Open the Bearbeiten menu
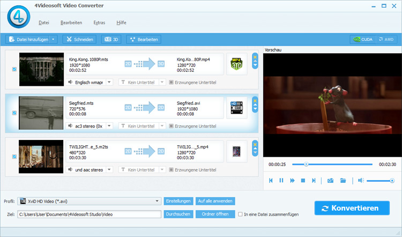This screenshot has width=402, height=237. (x=71, y=23)
